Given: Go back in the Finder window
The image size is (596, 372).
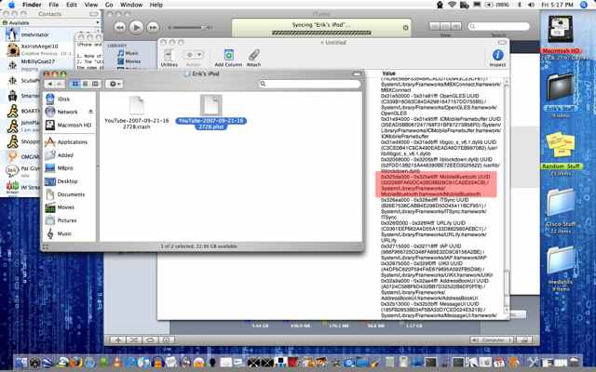Looking at the screenshot, I should tap(49, 84).
